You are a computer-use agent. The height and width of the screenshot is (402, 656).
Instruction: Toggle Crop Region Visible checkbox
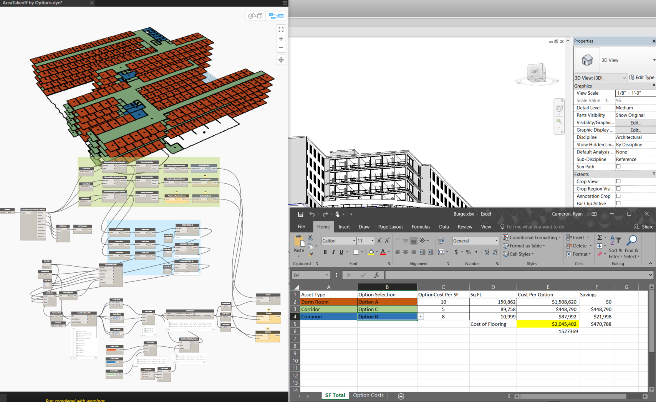(618, 189)
